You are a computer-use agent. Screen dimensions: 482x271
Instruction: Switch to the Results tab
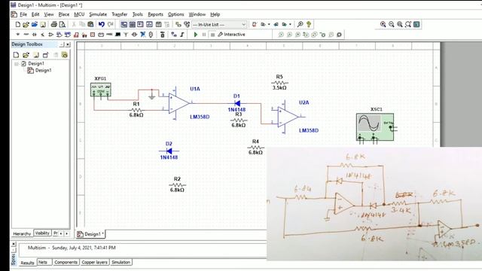27,263
